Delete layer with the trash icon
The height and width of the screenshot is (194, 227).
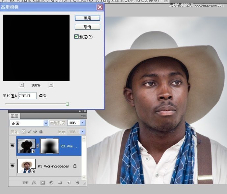[77, 183]
